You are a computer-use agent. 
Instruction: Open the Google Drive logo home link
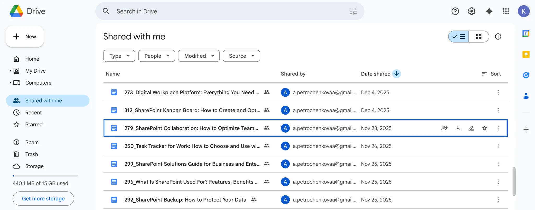27,11
